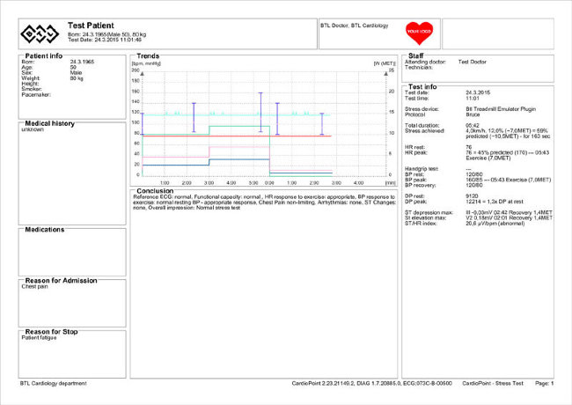The width and height of the screenshot is (572, 405).
Task: Click the 'Conclusion' section heading
Action: tap(155, 191)
